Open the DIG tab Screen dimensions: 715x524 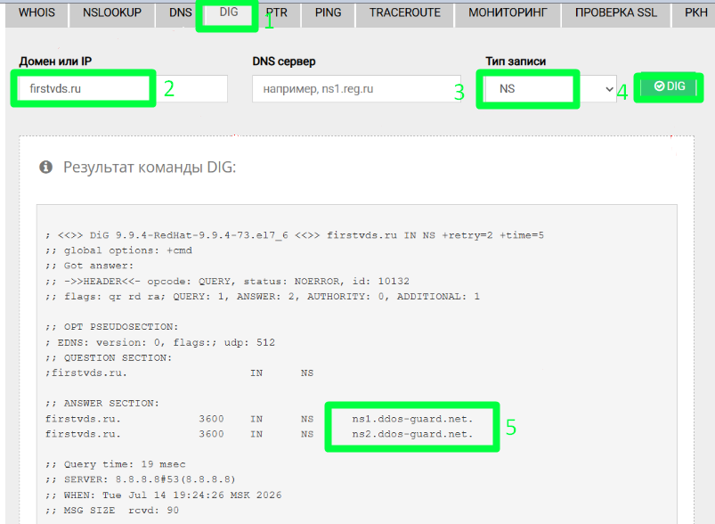pos(229,12)
